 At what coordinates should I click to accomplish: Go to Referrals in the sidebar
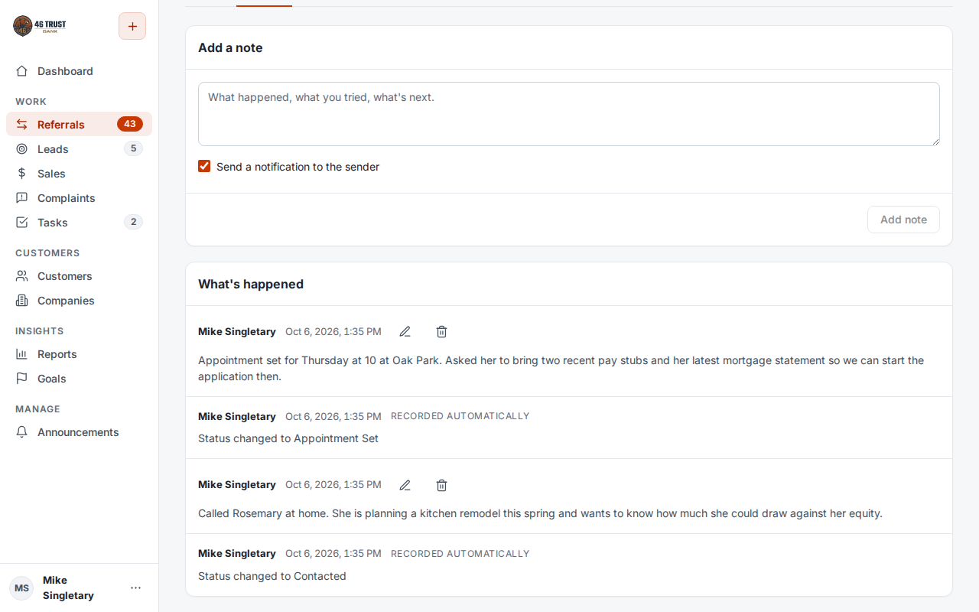point(79,125)
